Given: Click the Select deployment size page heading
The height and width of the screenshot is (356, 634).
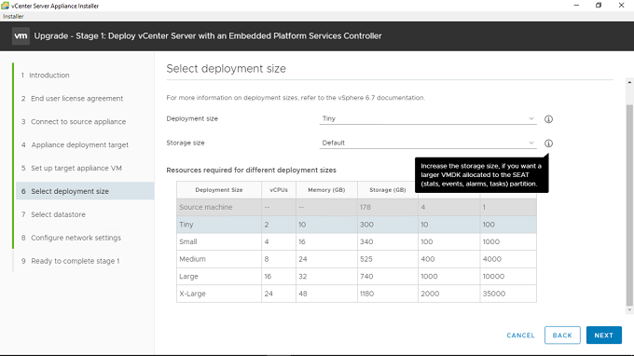Looking at the screenshot, I should pyautogui.click(x=226, y=69).
